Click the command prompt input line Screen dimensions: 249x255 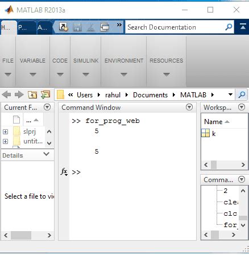pos(132,172)
